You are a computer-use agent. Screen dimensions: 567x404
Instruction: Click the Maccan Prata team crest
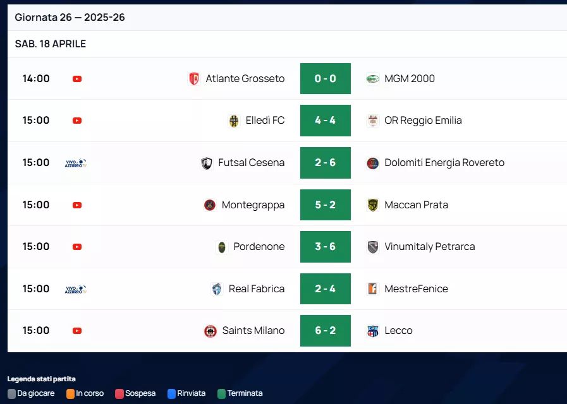pyautogui.click(x=373, y=205)
